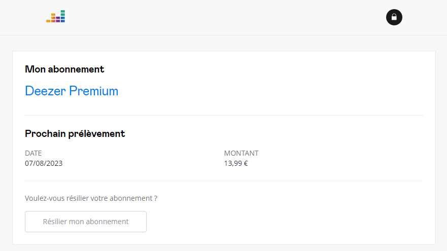Viewport: 447px width, 251px height.
Task: Click the MONTANT column label
Action: coord(241,153)
